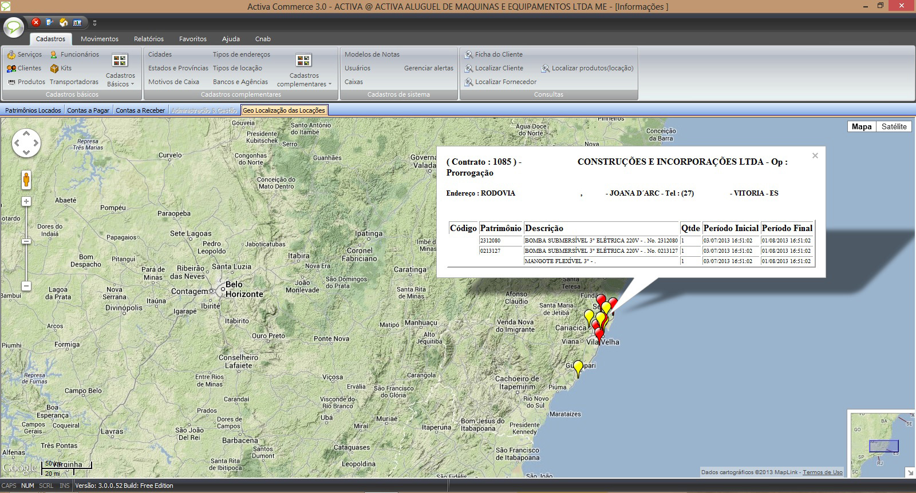Switch to Patrimônios Locados tab
The width and height of the screenshot is (916, 493).
pyautogui.click(x=33, y=110)
